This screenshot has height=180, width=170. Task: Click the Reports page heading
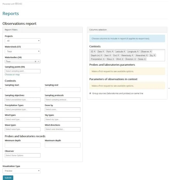(x=11, y=14)
